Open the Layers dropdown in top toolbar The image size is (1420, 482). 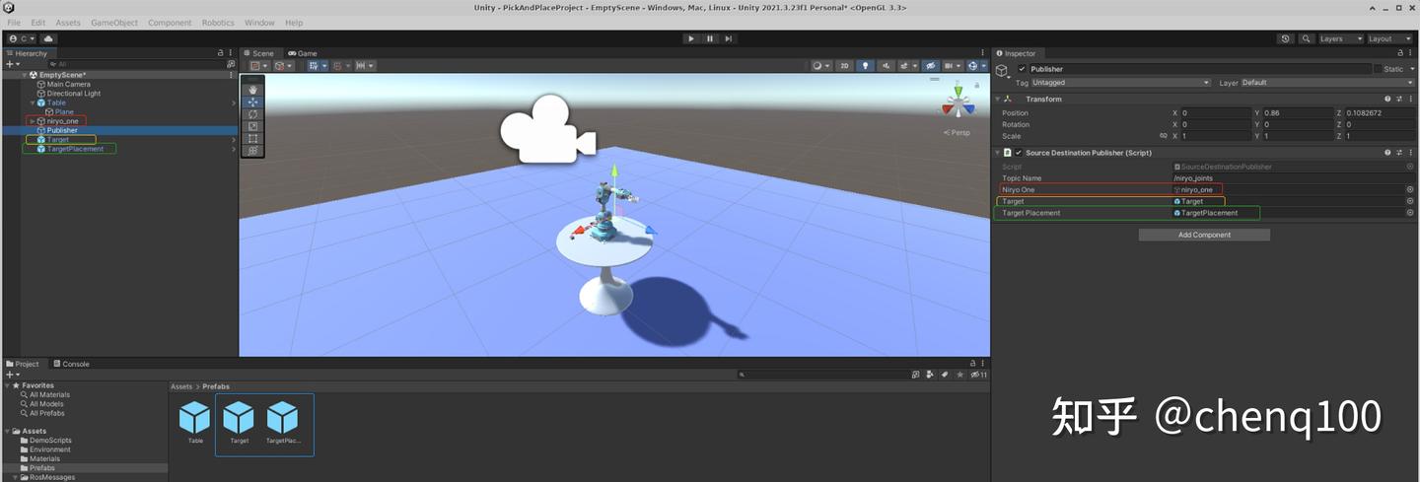click(1339, 38)
